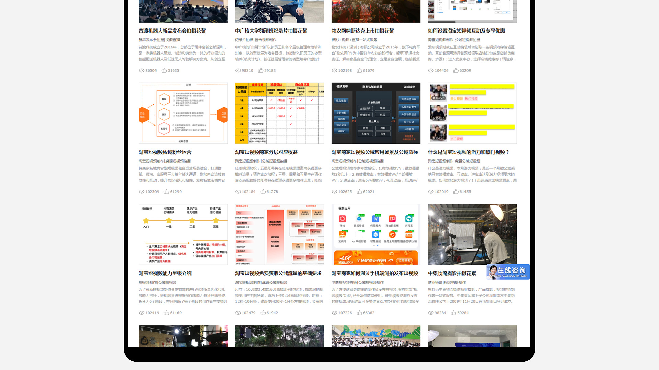Click the star-level progression chart thumbnail
This screenshot has width=659, height=370.
tap(183, 235)
